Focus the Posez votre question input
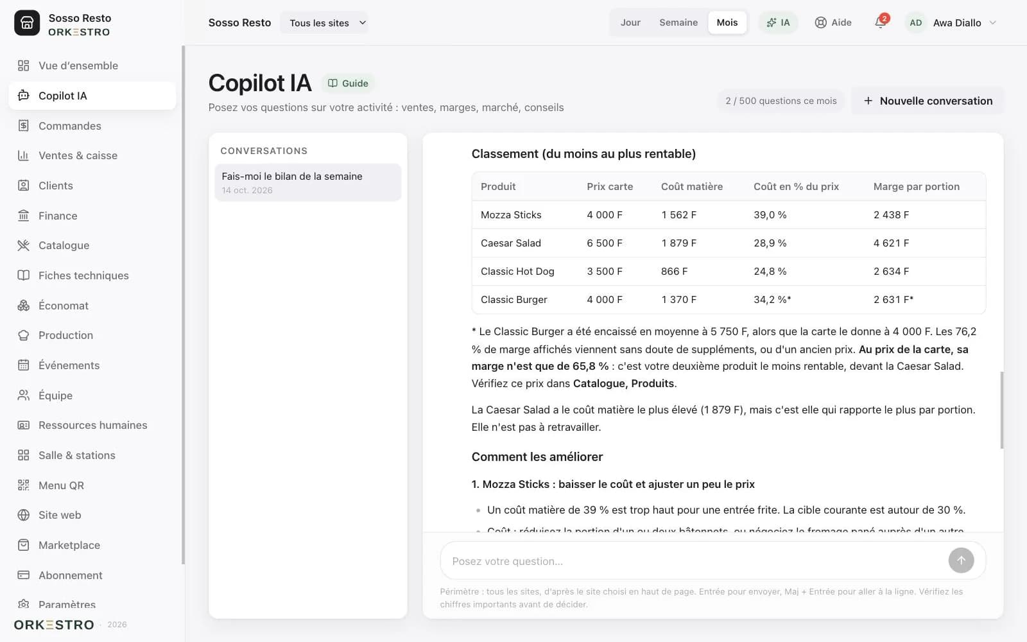Image resolution: width=1027 pixels, height=642 pixels. pos(696,560)
